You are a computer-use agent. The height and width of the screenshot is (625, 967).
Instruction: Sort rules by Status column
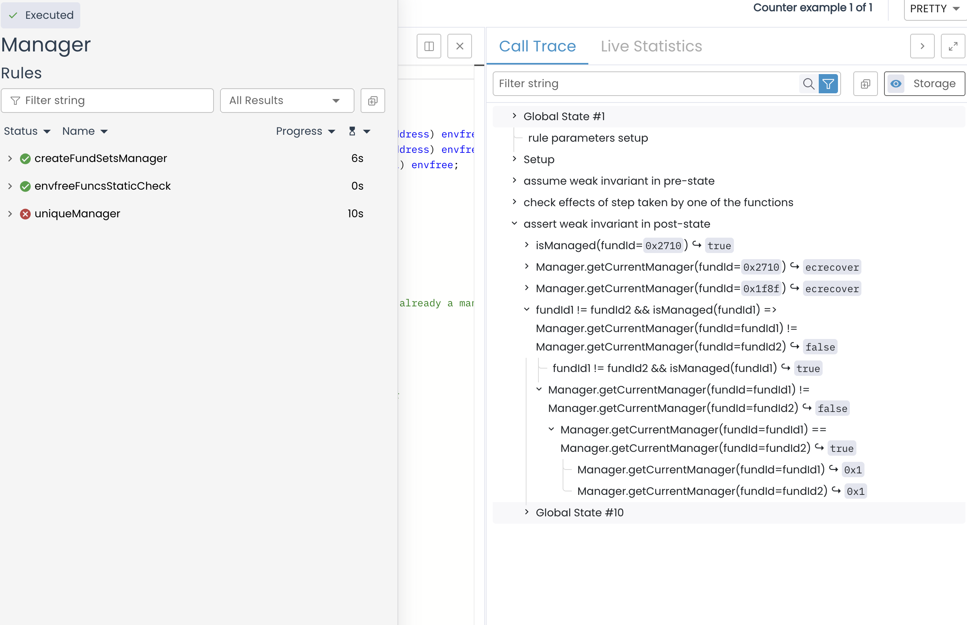coord(27,131)
